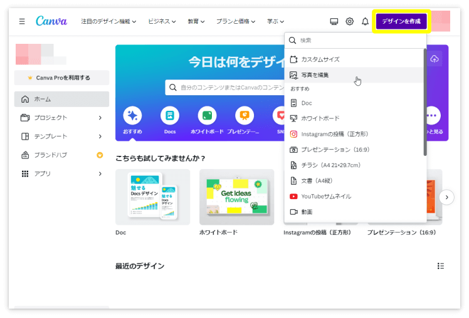Open the Doc suggestion thumbnail

pos(153,197)
